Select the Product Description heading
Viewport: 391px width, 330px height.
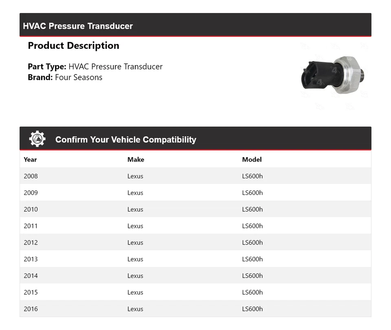(x=73, y=46)
